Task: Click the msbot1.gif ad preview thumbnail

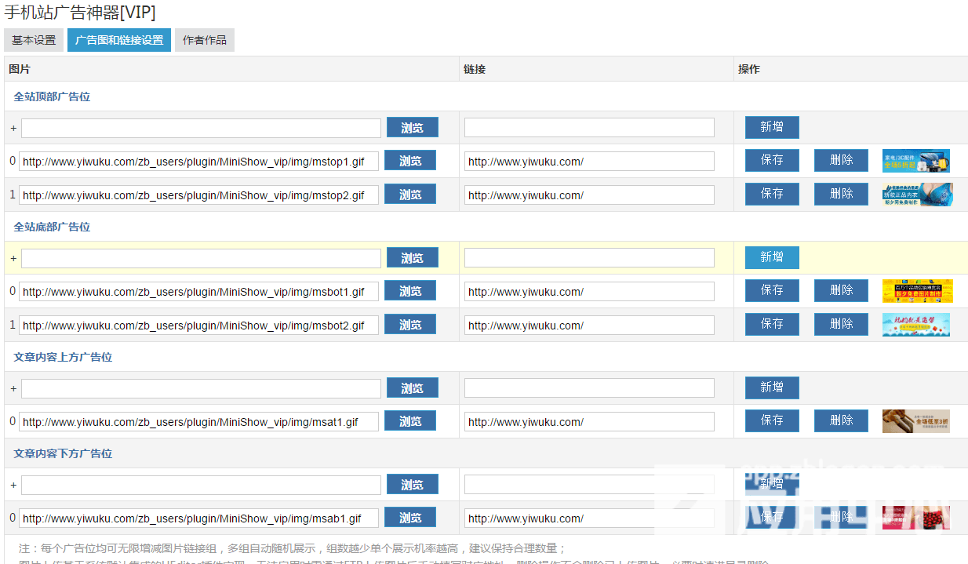Action: [917, 291]
